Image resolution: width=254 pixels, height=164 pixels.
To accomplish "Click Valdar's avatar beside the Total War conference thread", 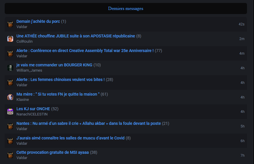I will pos(10,53).
